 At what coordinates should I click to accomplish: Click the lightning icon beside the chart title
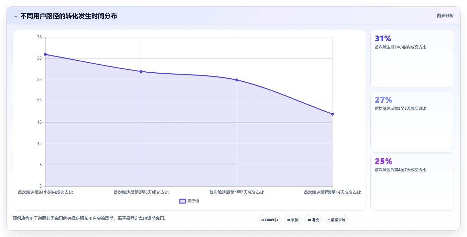pyautogui.click(x=16, y=16)
